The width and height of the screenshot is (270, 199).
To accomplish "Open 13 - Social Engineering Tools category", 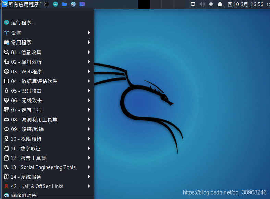I will click(x=48, y=167).
